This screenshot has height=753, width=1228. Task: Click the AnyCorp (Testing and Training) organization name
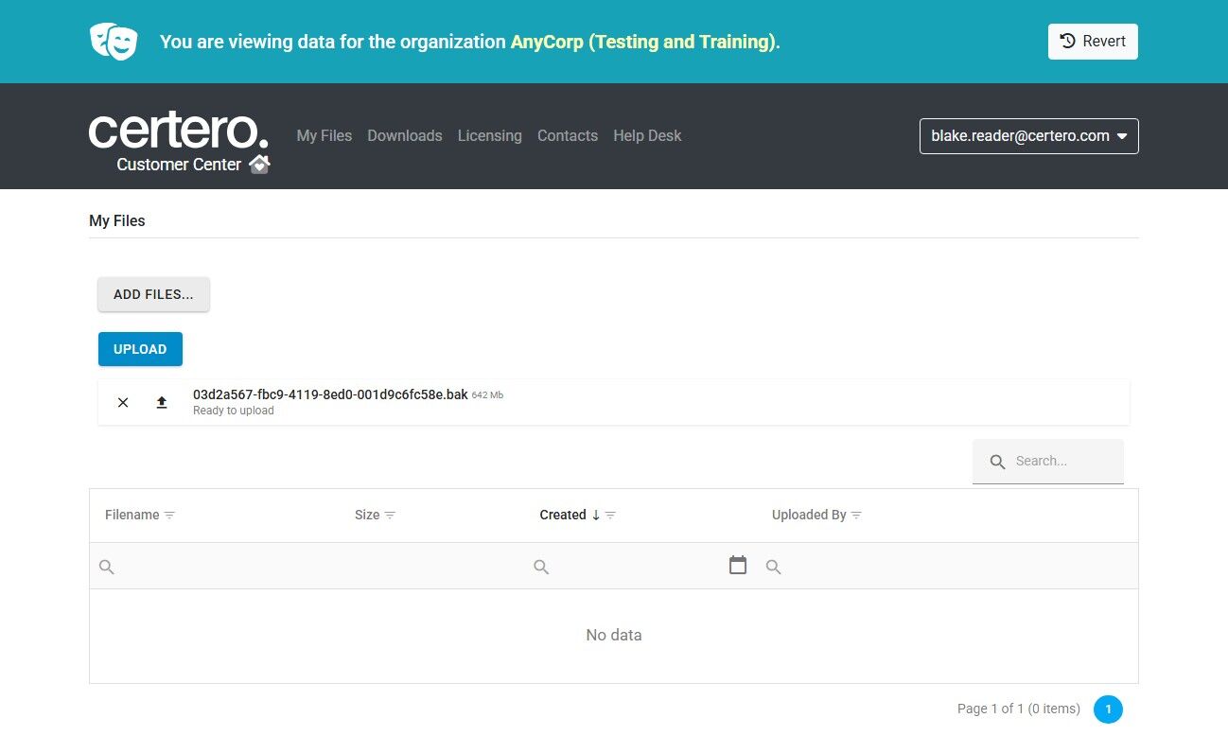[x=643, y=42]
